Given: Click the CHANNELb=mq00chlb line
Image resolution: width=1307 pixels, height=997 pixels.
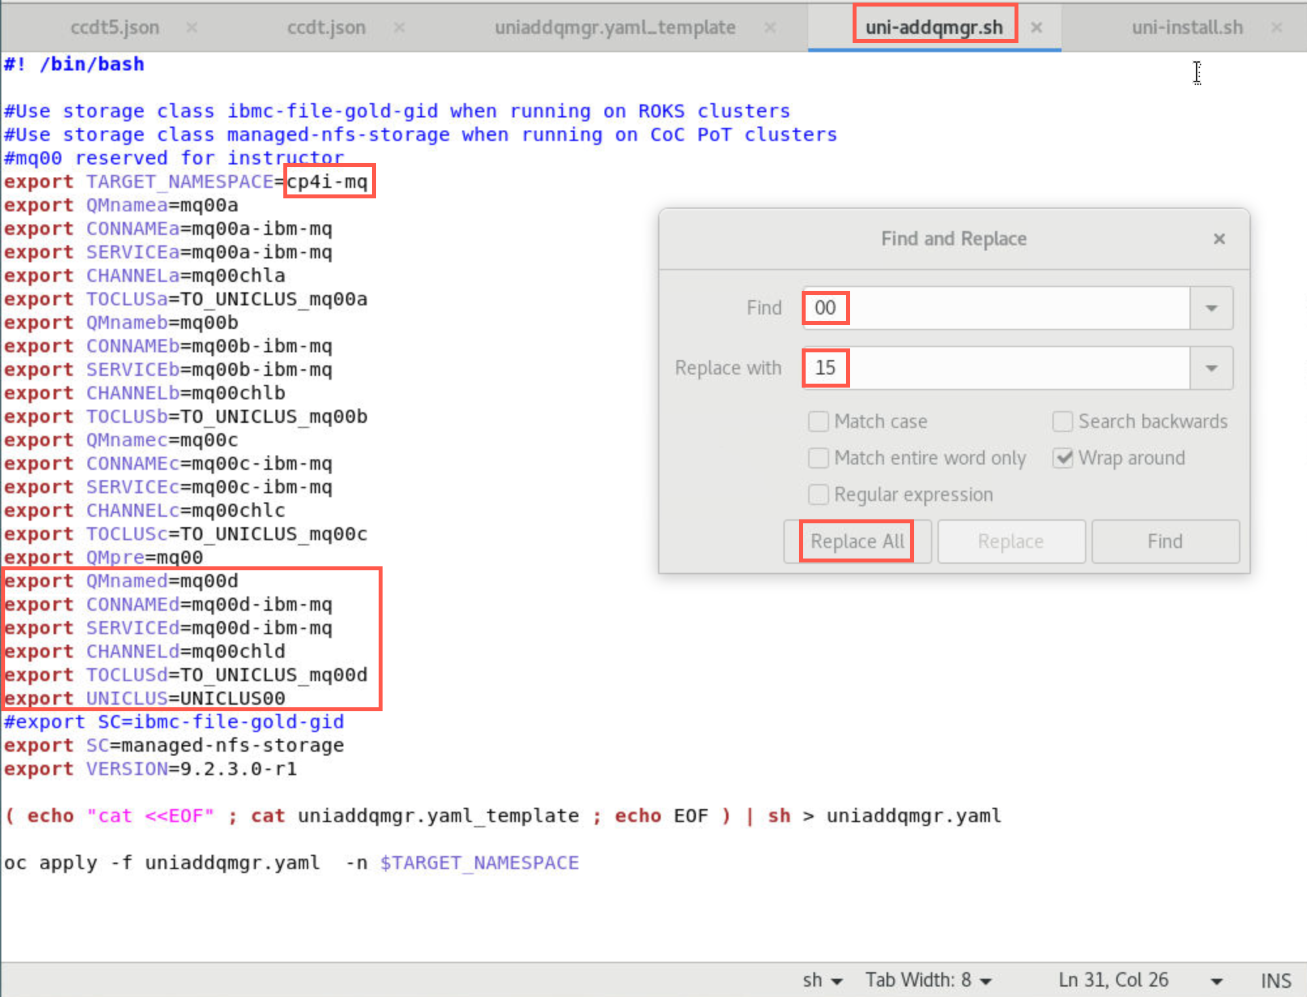Looking at the screenshot, I should [x=144, y=393].
